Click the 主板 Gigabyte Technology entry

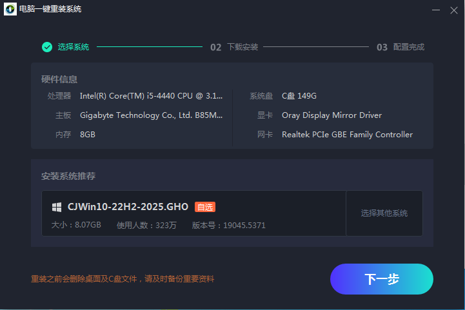[x=151, y=115]
